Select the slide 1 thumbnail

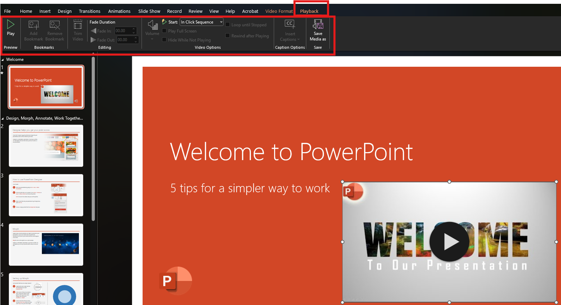tap(46, 87)
